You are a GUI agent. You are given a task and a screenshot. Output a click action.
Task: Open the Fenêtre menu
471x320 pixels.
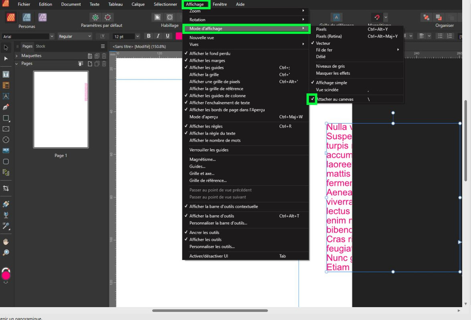220,4
